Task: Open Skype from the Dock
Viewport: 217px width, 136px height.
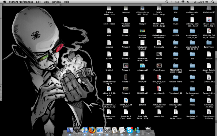Action: 129,130
